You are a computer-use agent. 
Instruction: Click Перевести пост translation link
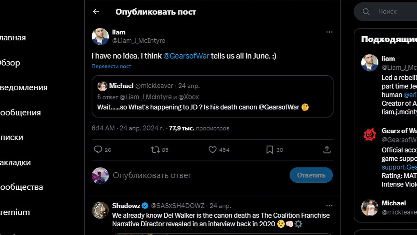coord(111,66)
